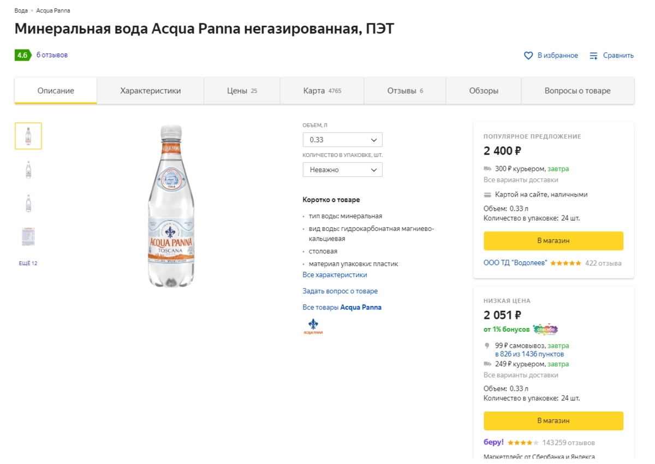Open the 'Все характеристики' link
Image resolution: width=655 pixels, height=464 pixels.
(x=335, y=275)
